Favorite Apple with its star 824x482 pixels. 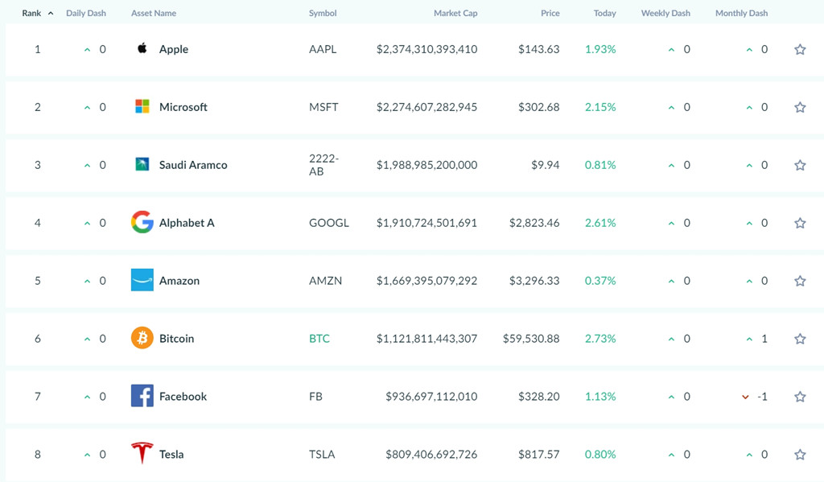(x=800, y=49)
